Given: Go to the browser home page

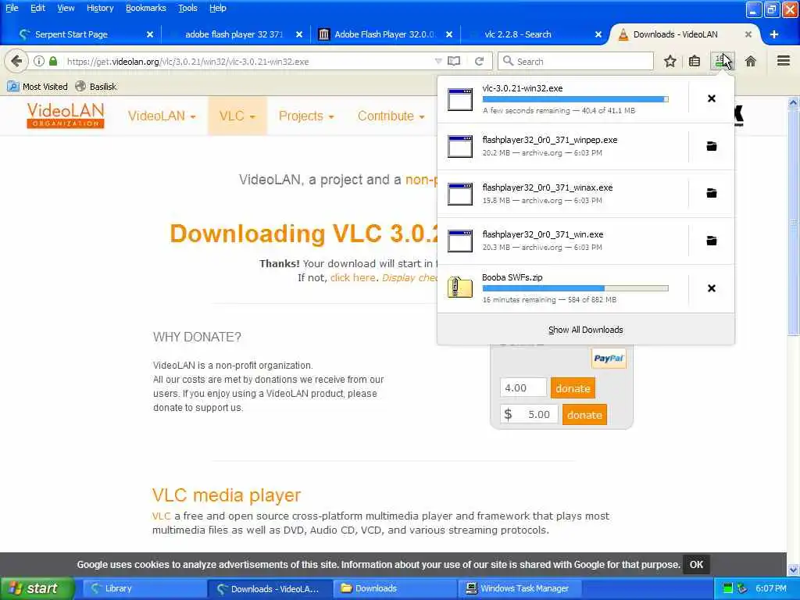Looking at the screenshot, I should tap(750, 61).
